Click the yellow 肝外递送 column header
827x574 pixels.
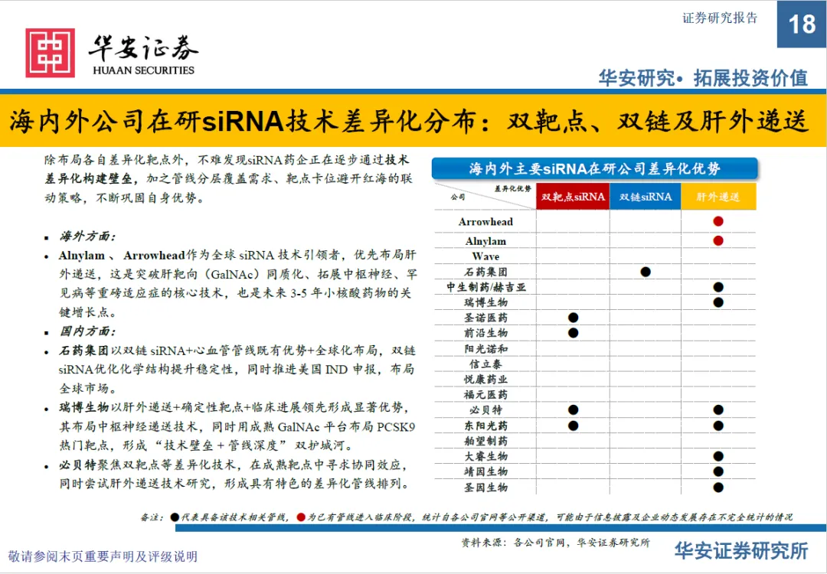(718, 197)
